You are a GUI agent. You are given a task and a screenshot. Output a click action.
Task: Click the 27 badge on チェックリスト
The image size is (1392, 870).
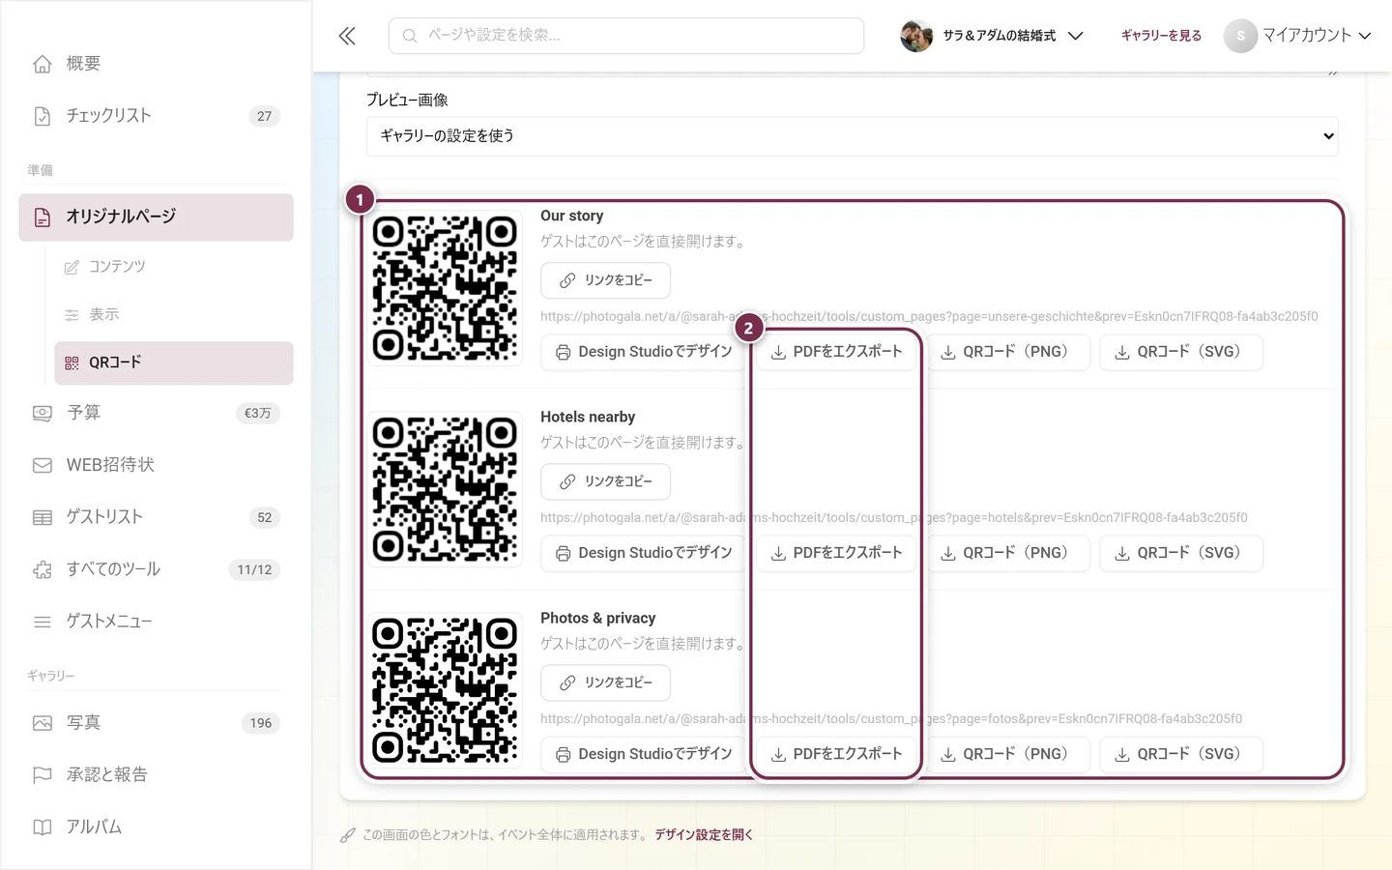click(x=264, y=116)
